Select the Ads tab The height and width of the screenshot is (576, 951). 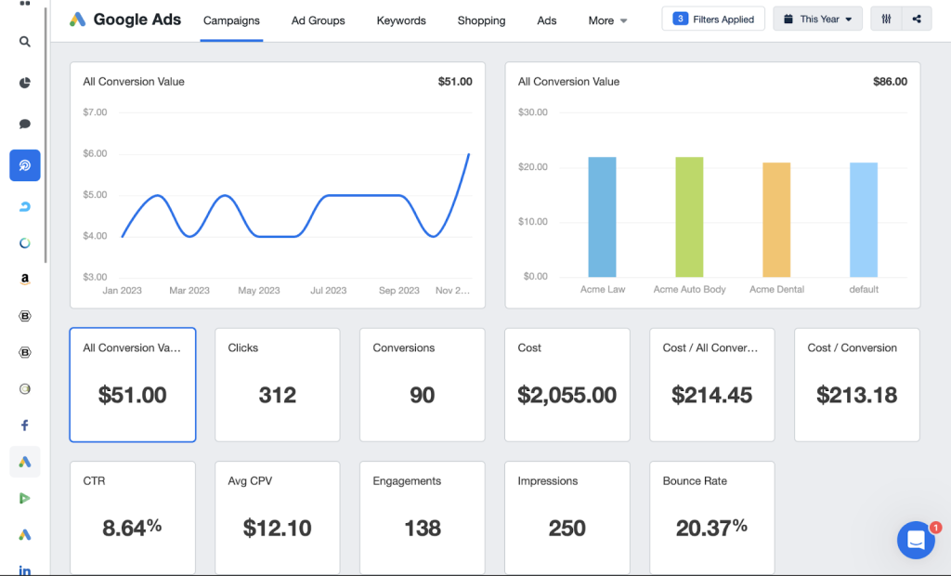click(546, 20)
